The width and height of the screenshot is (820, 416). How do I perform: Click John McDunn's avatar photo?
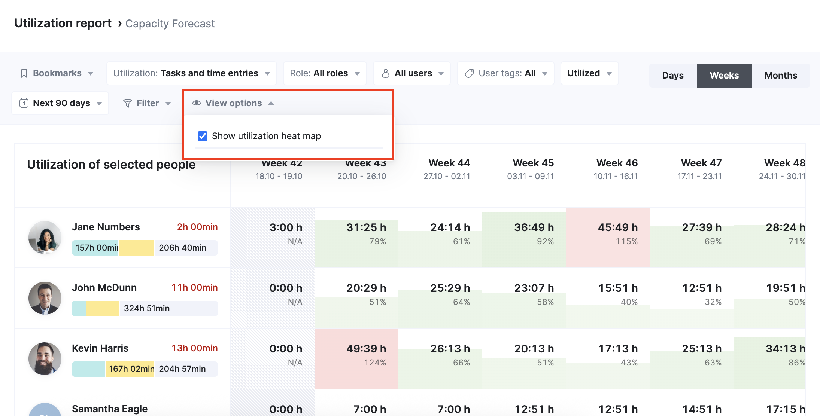click(45, 298)
